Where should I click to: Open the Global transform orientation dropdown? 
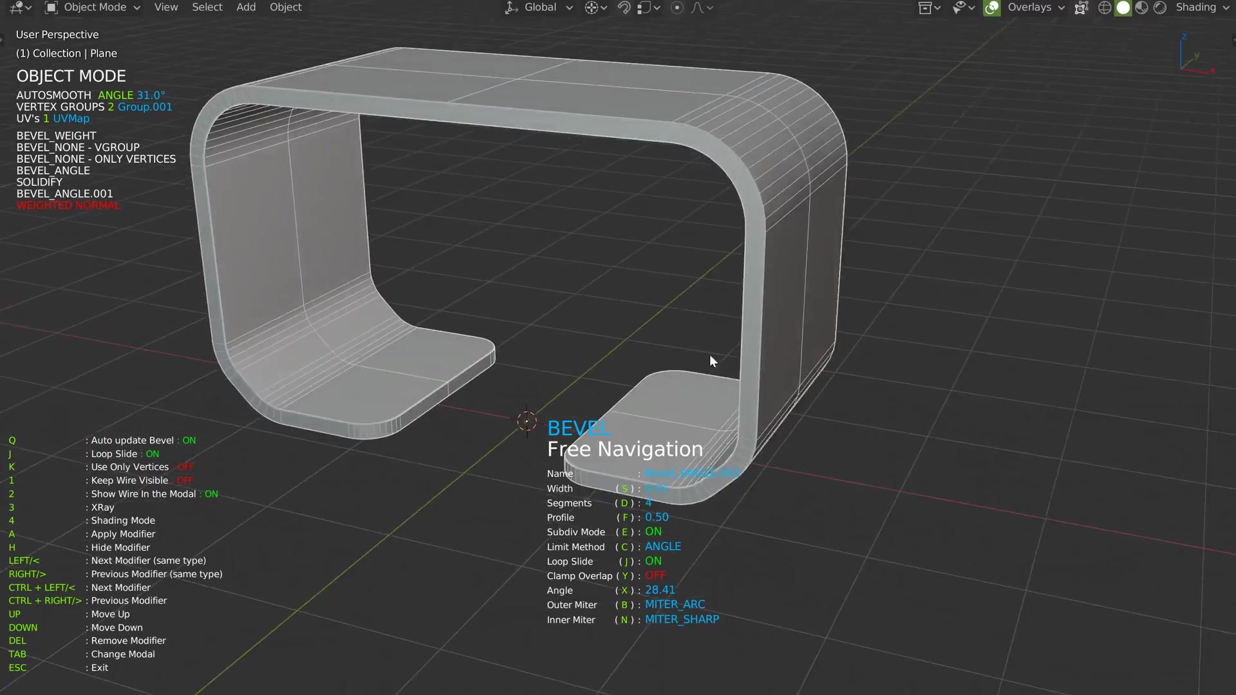coord(539,7)
